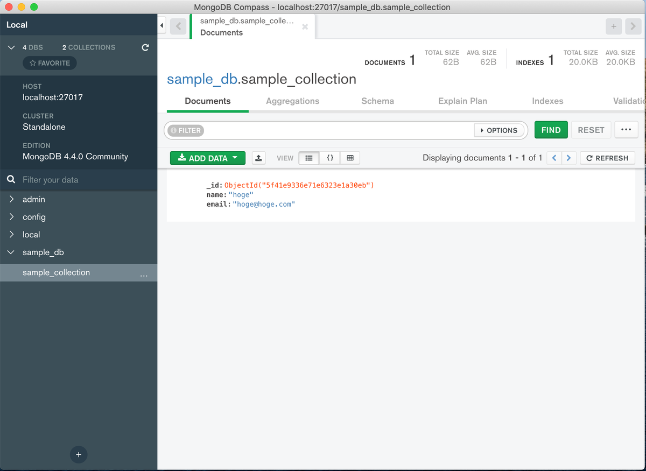Click the export collection icon
The height and width of the screenshot is (471, 646).
pyautogui.click(x=258, y=158)
